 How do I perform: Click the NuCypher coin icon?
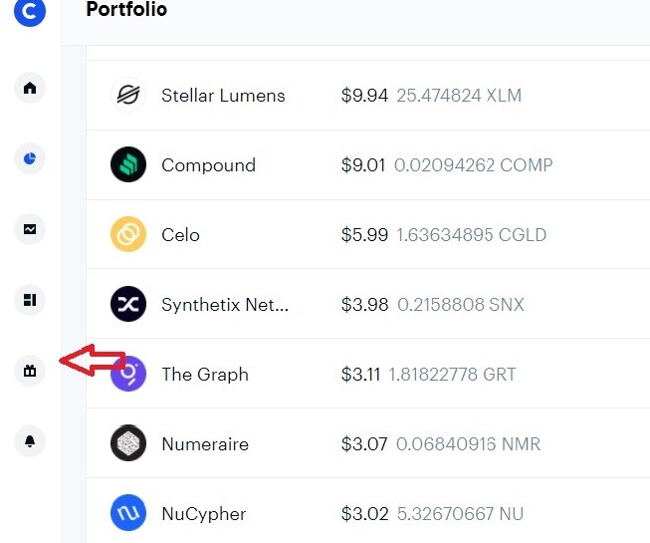tap(128, 514)
